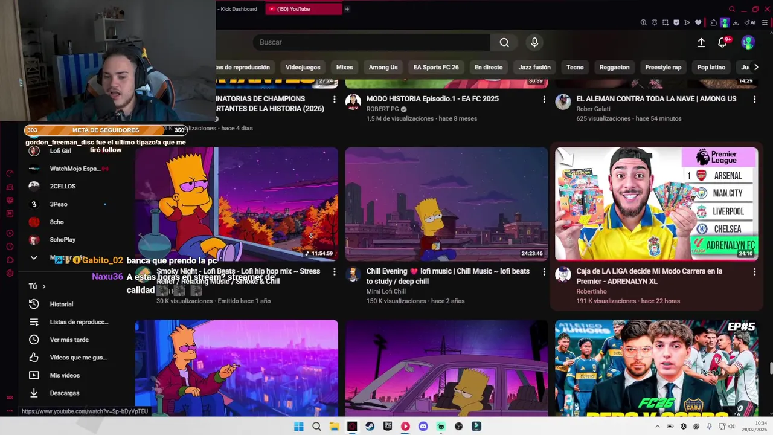773x435 pixels.
Task: Filter by Reggaeton chip
Action: pos(615,67)
